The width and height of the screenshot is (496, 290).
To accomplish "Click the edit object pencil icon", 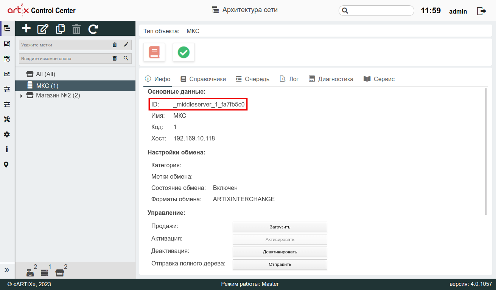I will tap(43, 29).
